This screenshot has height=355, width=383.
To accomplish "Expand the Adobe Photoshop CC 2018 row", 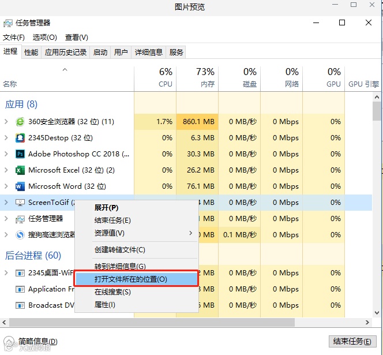I will (6, 154).
